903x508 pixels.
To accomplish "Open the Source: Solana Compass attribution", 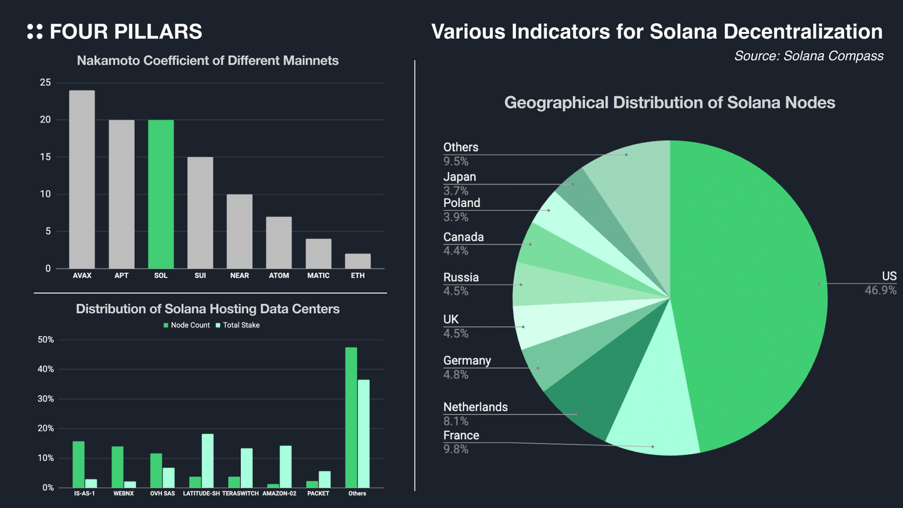I will [808, 56].
